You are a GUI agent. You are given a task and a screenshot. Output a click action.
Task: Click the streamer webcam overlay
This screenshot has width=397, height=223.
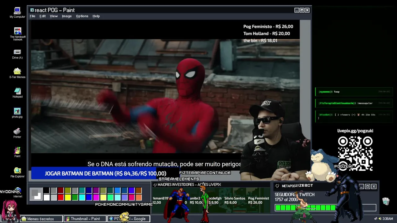pyautogui.click(x=276, y=139)
